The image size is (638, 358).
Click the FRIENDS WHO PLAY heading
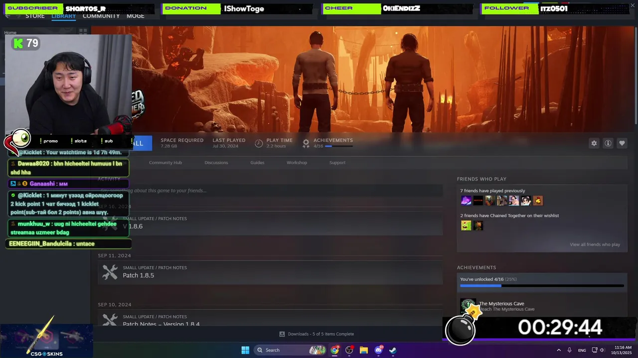pyautogui.click(x=481, y=179)
